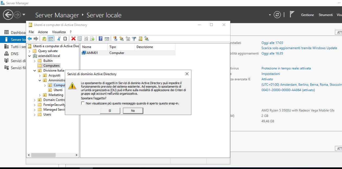Click the Descrizione column header
Screen dimensions: 342x169
point(155,47)
